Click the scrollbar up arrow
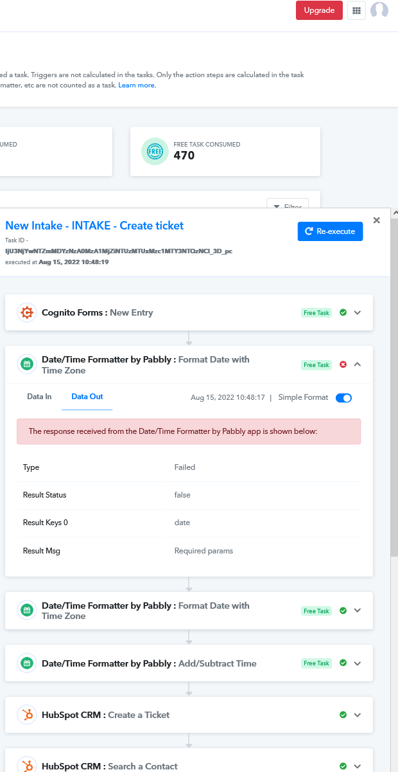This screenshot has width=398, height=772. click(x=394, y=212)
